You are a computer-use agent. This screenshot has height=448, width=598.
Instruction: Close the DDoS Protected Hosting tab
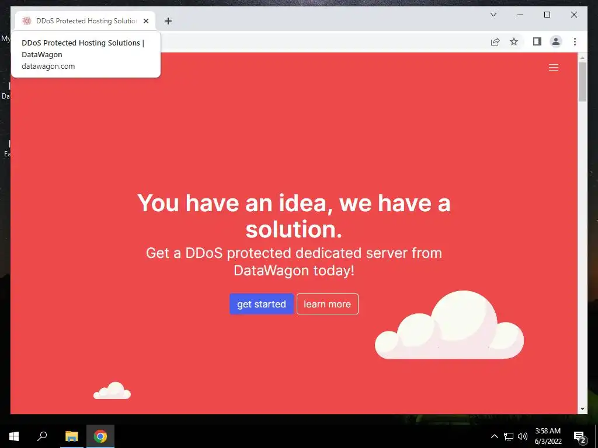[x=145, y=21]
